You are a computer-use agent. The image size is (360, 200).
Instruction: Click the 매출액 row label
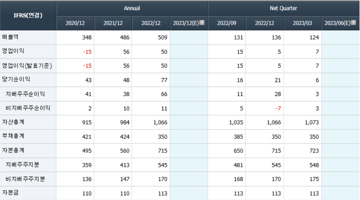(x=10, y=37)
